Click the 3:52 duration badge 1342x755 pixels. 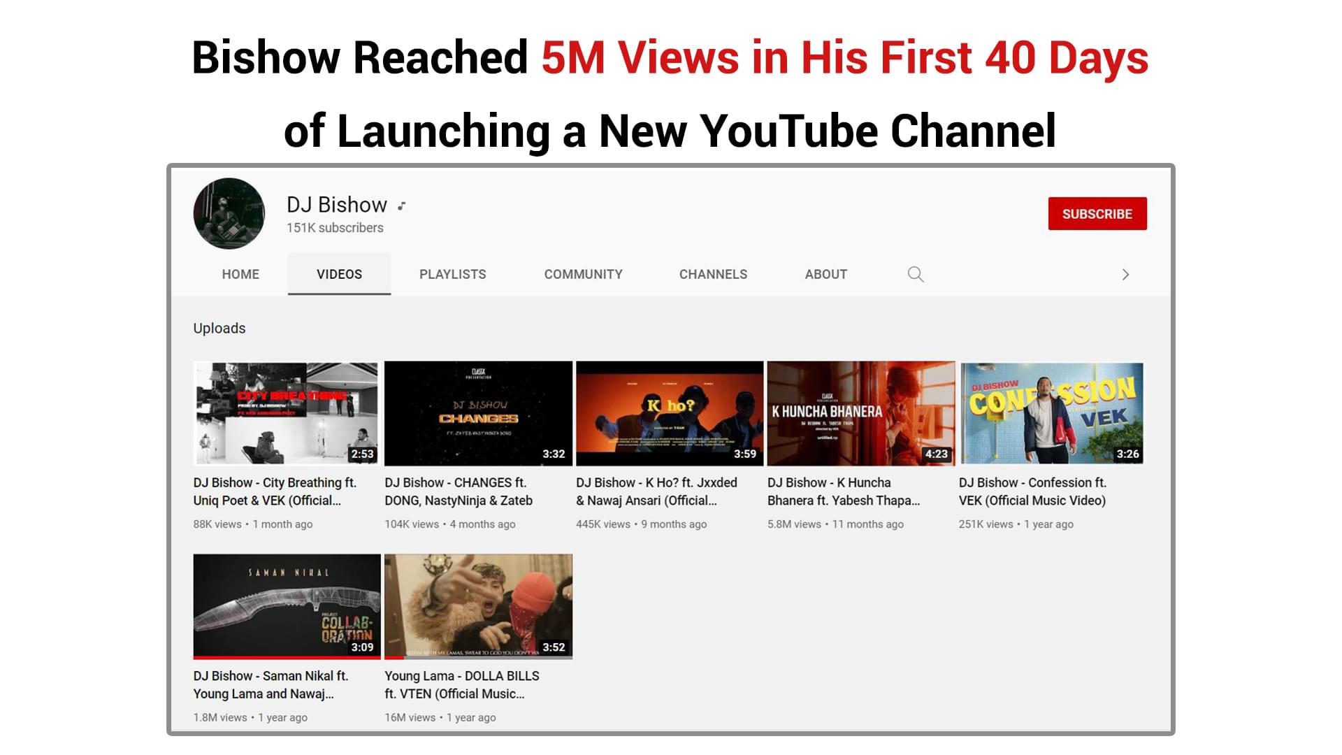click(x=554, y=647)
